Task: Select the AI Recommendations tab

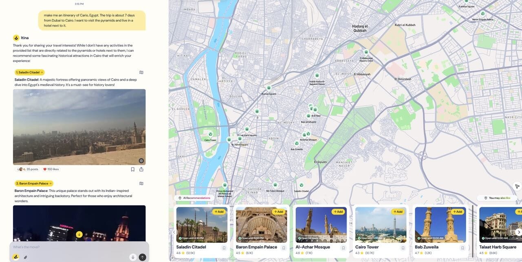Action: point(194,198)
